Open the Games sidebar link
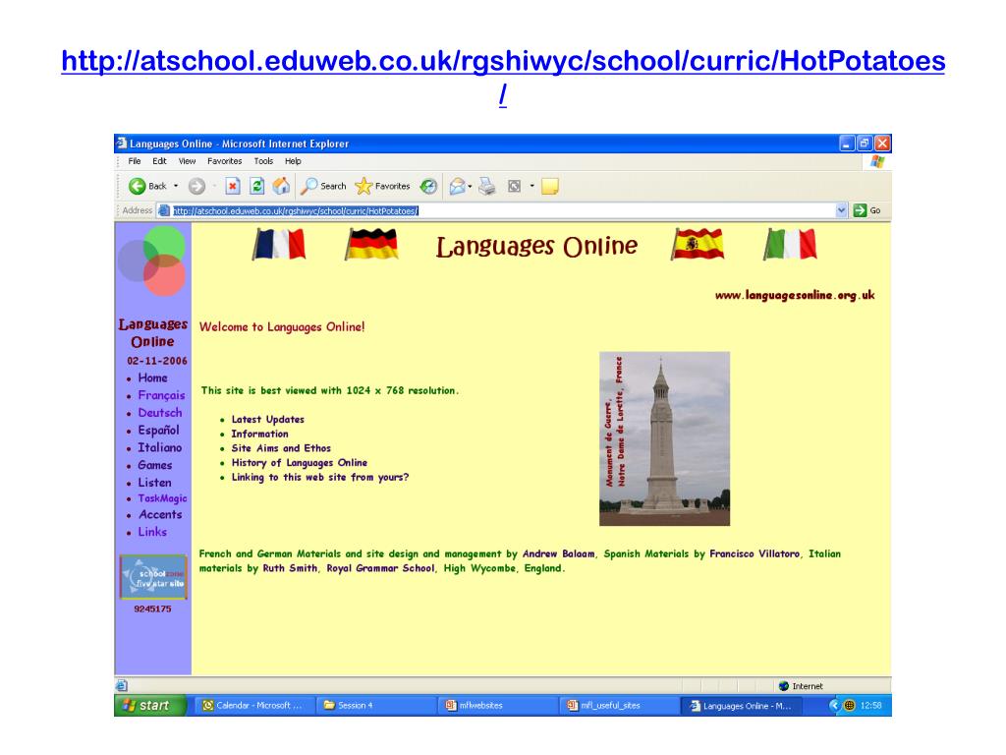The width and height of the screenshot is (1006, 755). tap(154, 465)
